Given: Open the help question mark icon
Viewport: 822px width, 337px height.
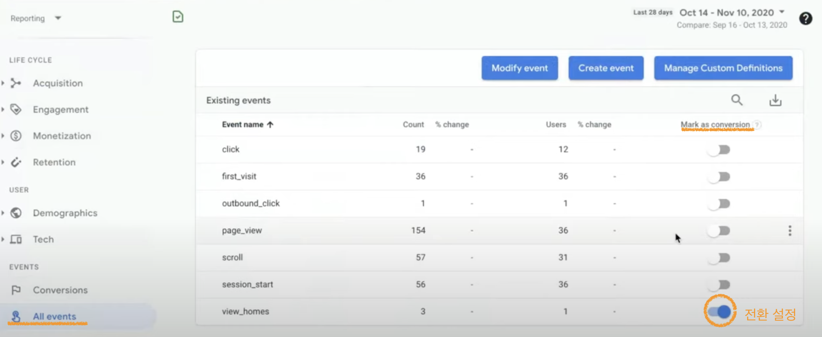Looking at the screenshot, I should 805,19.
